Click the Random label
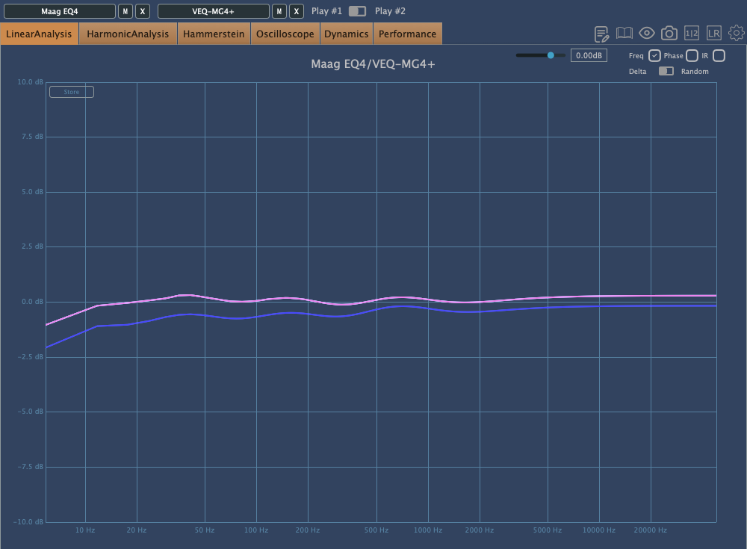The height and width of the screenshot is (549, 747). (695, 72)
